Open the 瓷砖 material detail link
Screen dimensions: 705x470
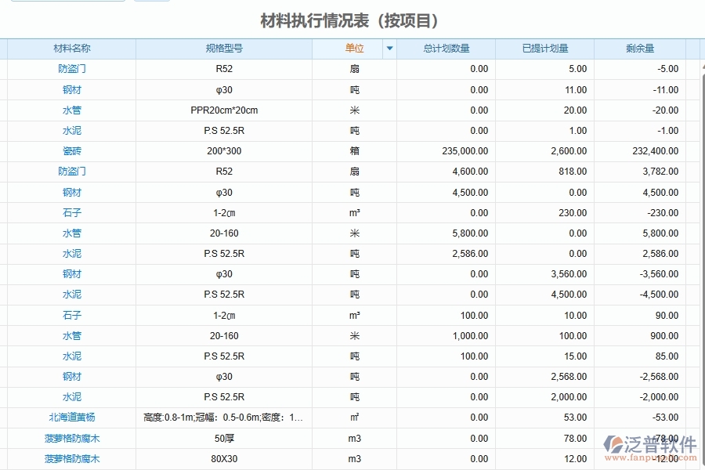click(x=72, y=151)
